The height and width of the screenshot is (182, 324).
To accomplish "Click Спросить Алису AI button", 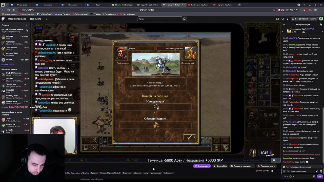I will 288,10.
